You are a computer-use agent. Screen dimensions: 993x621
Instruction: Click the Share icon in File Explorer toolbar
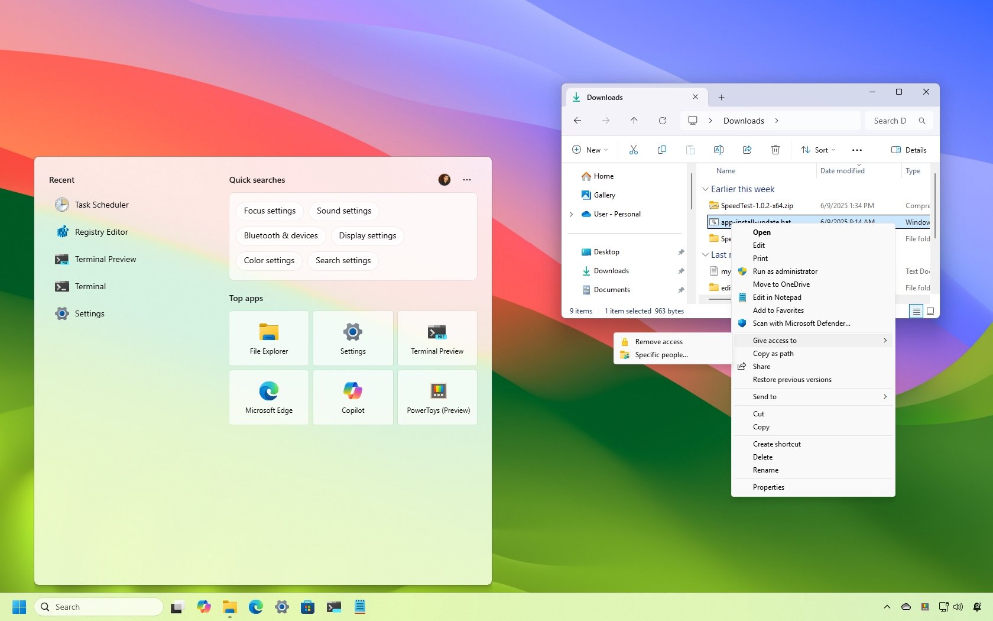point(747,150)
